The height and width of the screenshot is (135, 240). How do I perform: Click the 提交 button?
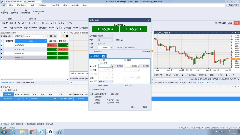133,107
